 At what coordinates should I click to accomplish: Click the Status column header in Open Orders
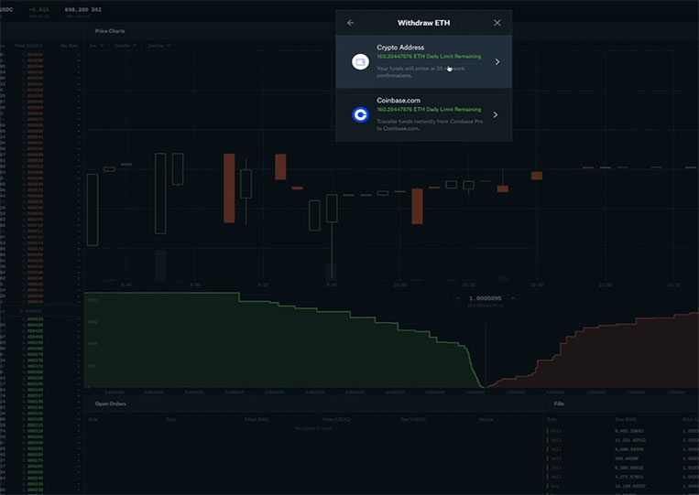coord(486,419)
